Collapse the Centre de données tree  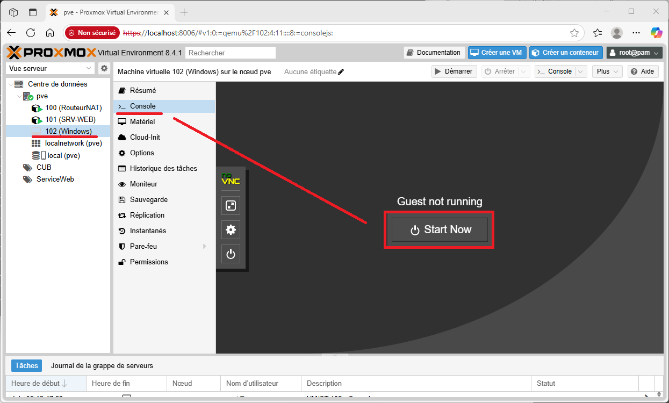(x=11, y=84)
